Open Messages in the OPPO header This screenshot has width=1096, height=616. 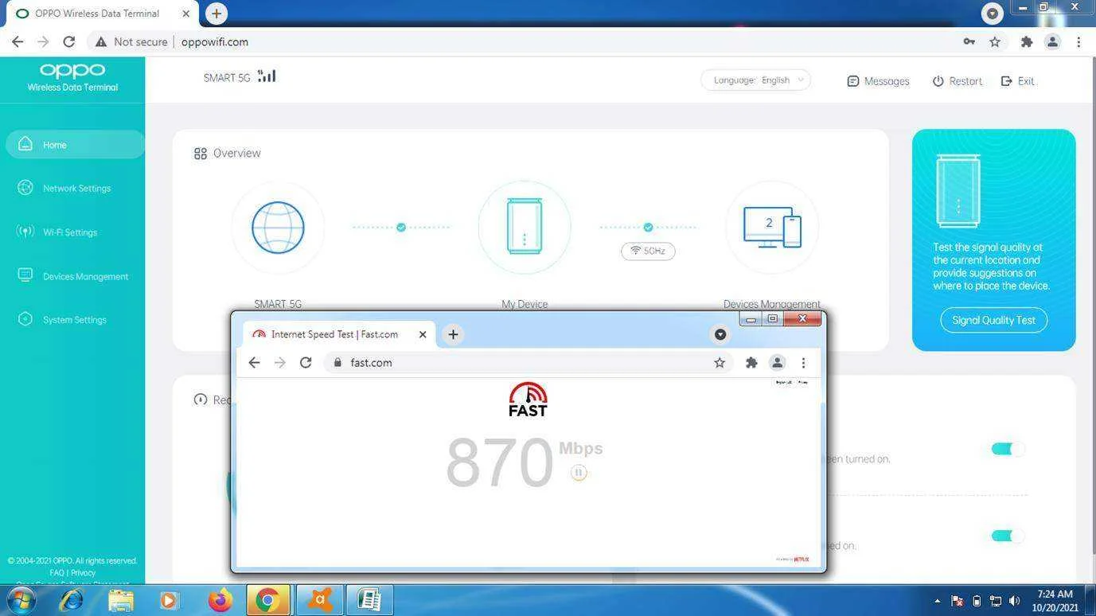point(878,81)
